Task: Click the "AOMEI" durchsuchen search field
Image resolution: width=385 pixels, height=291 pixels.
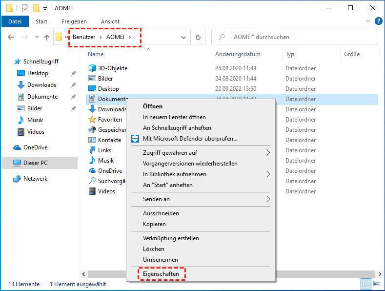Action: (295, 37)
